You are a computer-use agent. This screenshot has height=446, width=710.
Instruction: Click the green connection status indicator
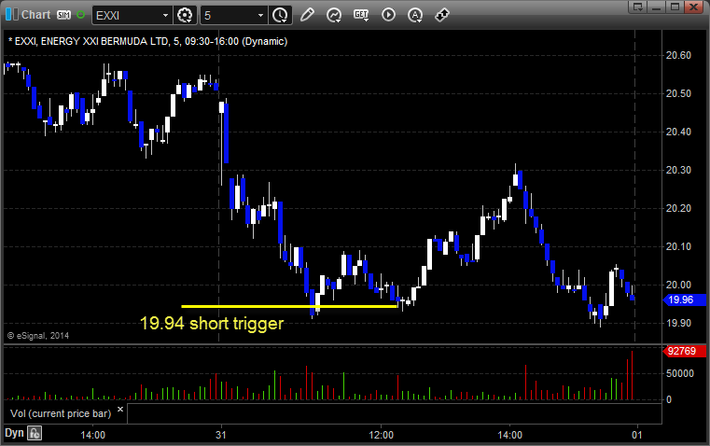coord(80,15)
